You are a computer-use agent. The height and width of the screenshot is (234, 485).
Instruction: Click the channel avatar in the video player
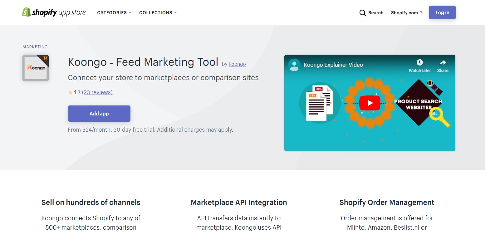[294, 65]
